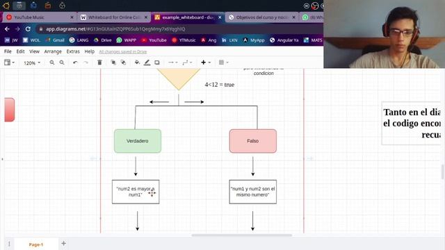The width and height of the screenshot is (445, 250).
Task: Open the YouTube bookmark
Action: (x=154, y=40)
